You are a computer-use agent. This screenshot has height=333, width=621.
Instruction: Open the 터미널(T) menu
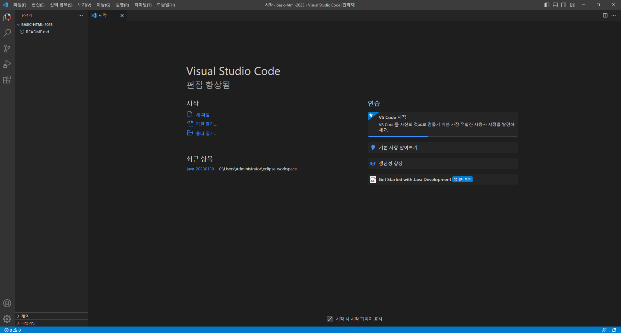point(143,5)
